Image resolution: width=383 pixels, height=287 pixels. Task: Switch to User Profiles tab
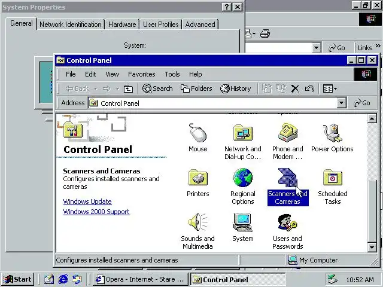click(x=161, y=25)
